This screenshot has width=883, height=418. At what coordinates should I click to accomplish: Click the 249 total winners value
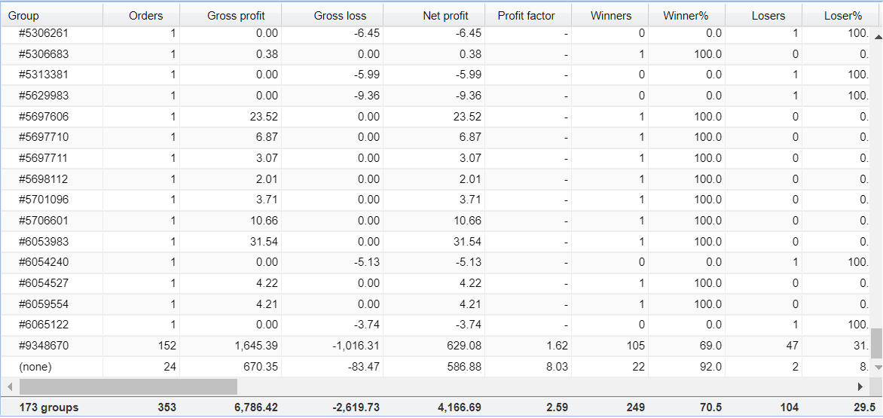pos(635,407)
